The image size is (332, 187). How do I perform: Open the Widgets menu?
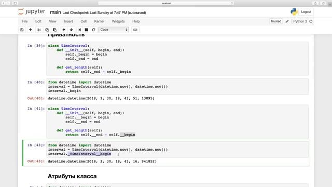[118, 21]
